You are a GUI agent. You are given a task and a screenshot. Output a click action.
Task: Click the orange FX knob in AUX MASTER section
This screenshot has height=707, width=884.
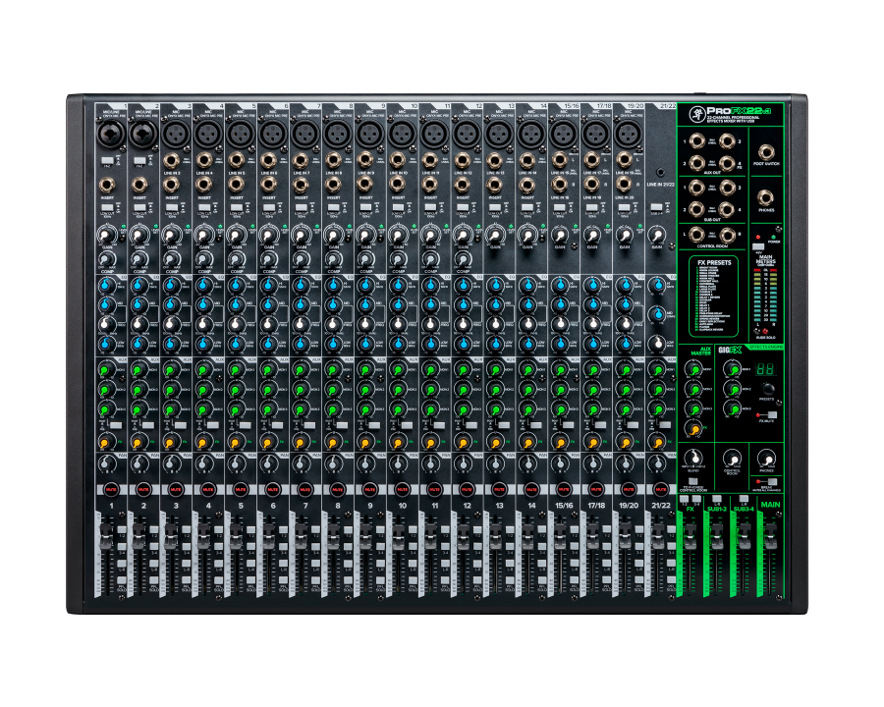(694, 428)
